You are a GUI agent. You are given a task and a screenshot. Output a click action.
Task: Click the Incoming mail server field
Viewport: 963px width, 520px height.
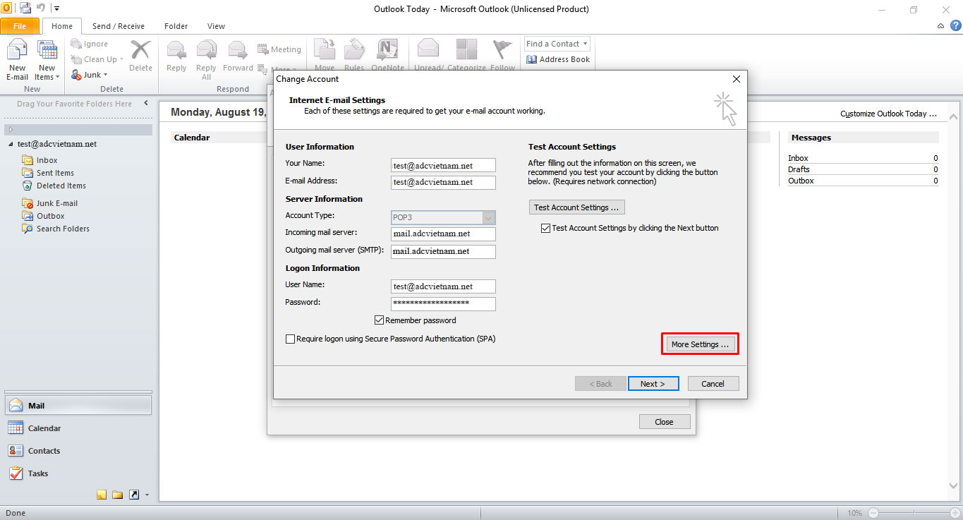443,234
